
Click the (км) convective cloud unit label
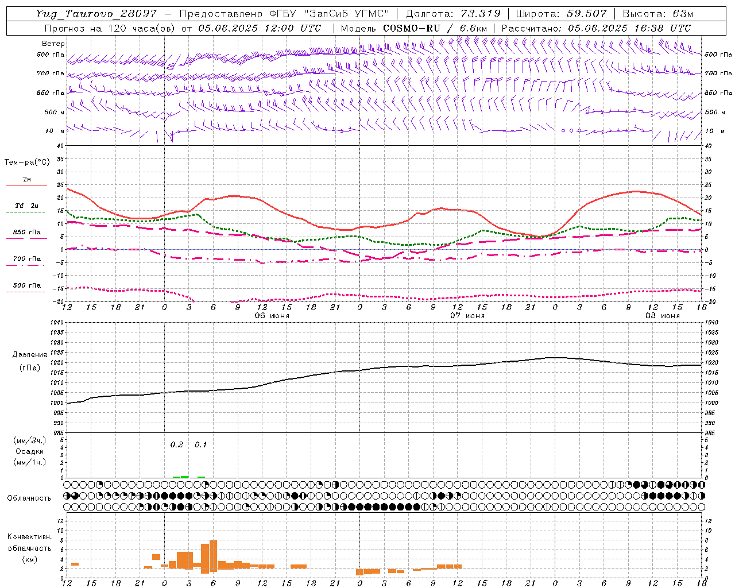[x=30, y=559]
